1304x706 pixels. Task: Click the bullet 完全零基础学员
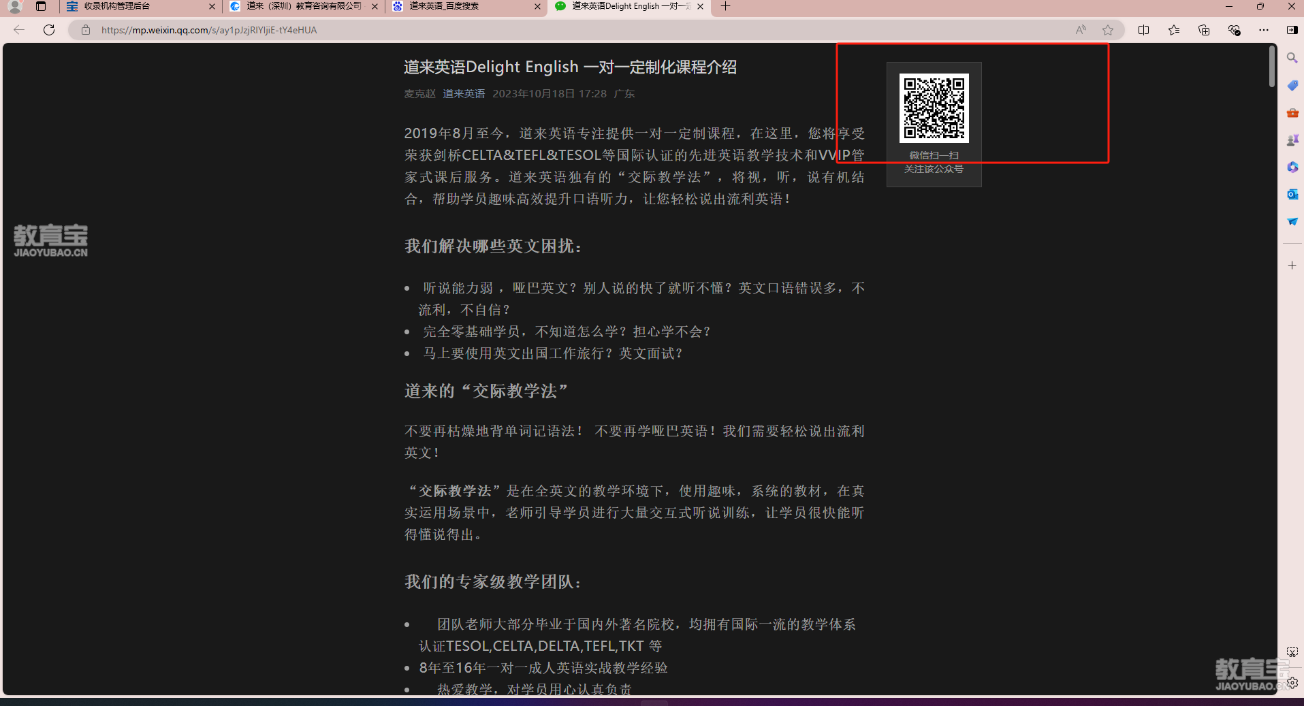click(567, 332)
